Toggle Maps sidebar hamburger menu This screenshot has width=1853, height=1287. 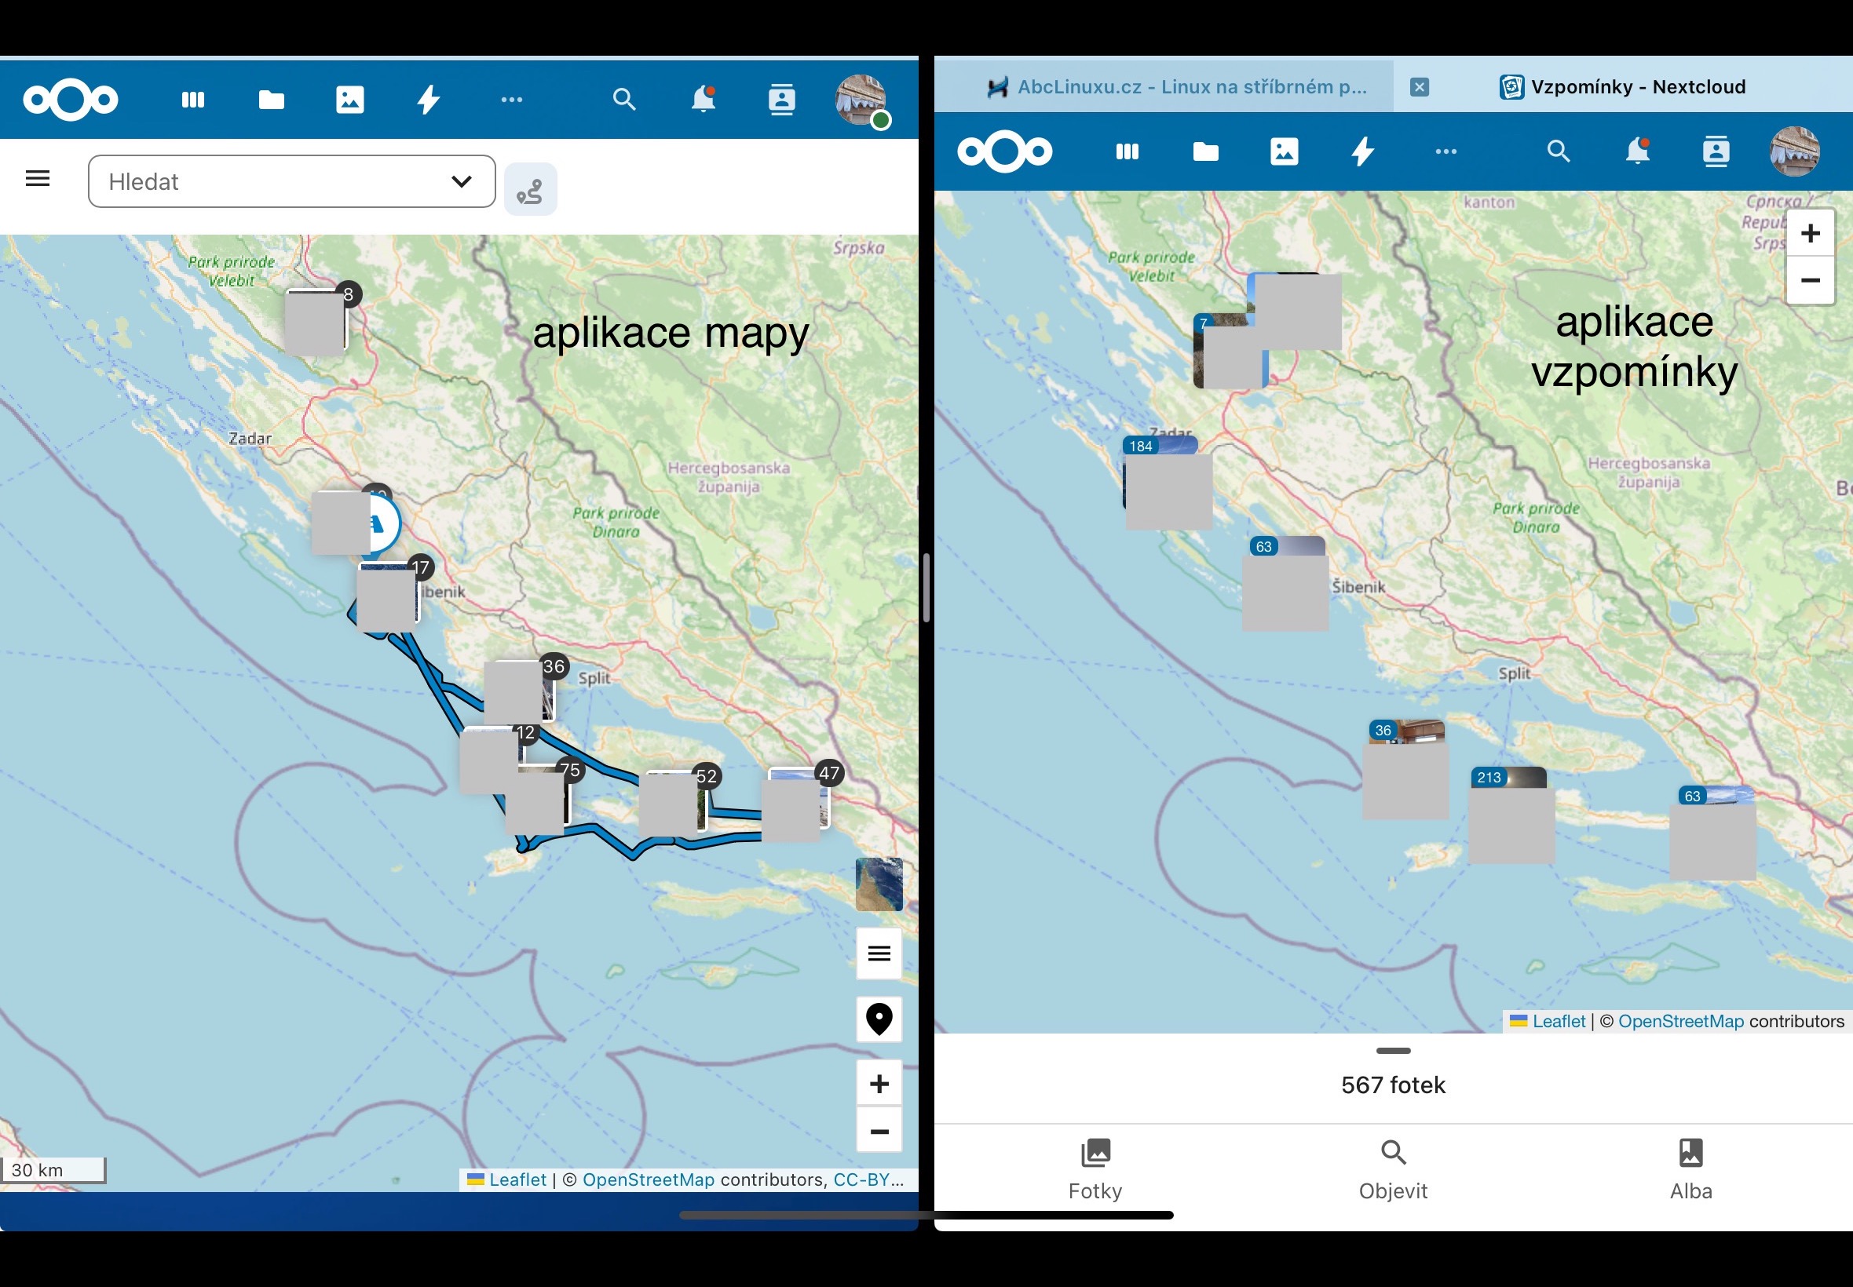pyautogui.click(x=38, y=179)
